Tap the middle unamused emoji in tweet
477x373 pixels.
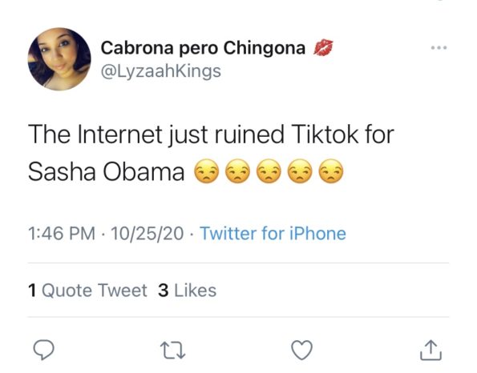(x=269, y=171)
